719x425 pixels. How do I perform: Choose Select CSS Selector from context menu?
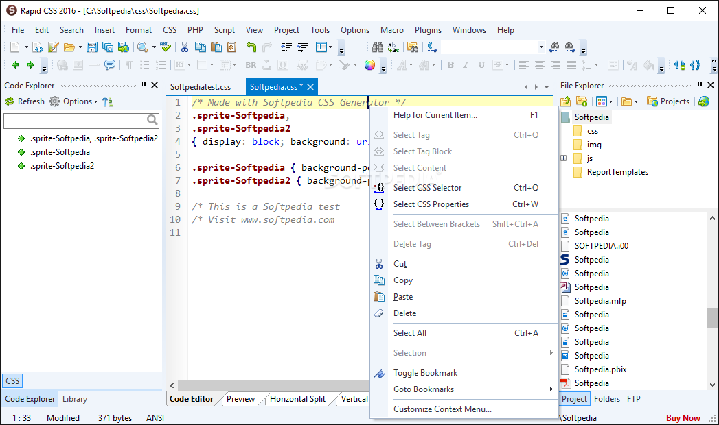(464, 188)
